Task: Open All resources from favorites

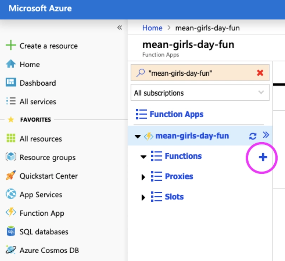Action: click(41, 139)
